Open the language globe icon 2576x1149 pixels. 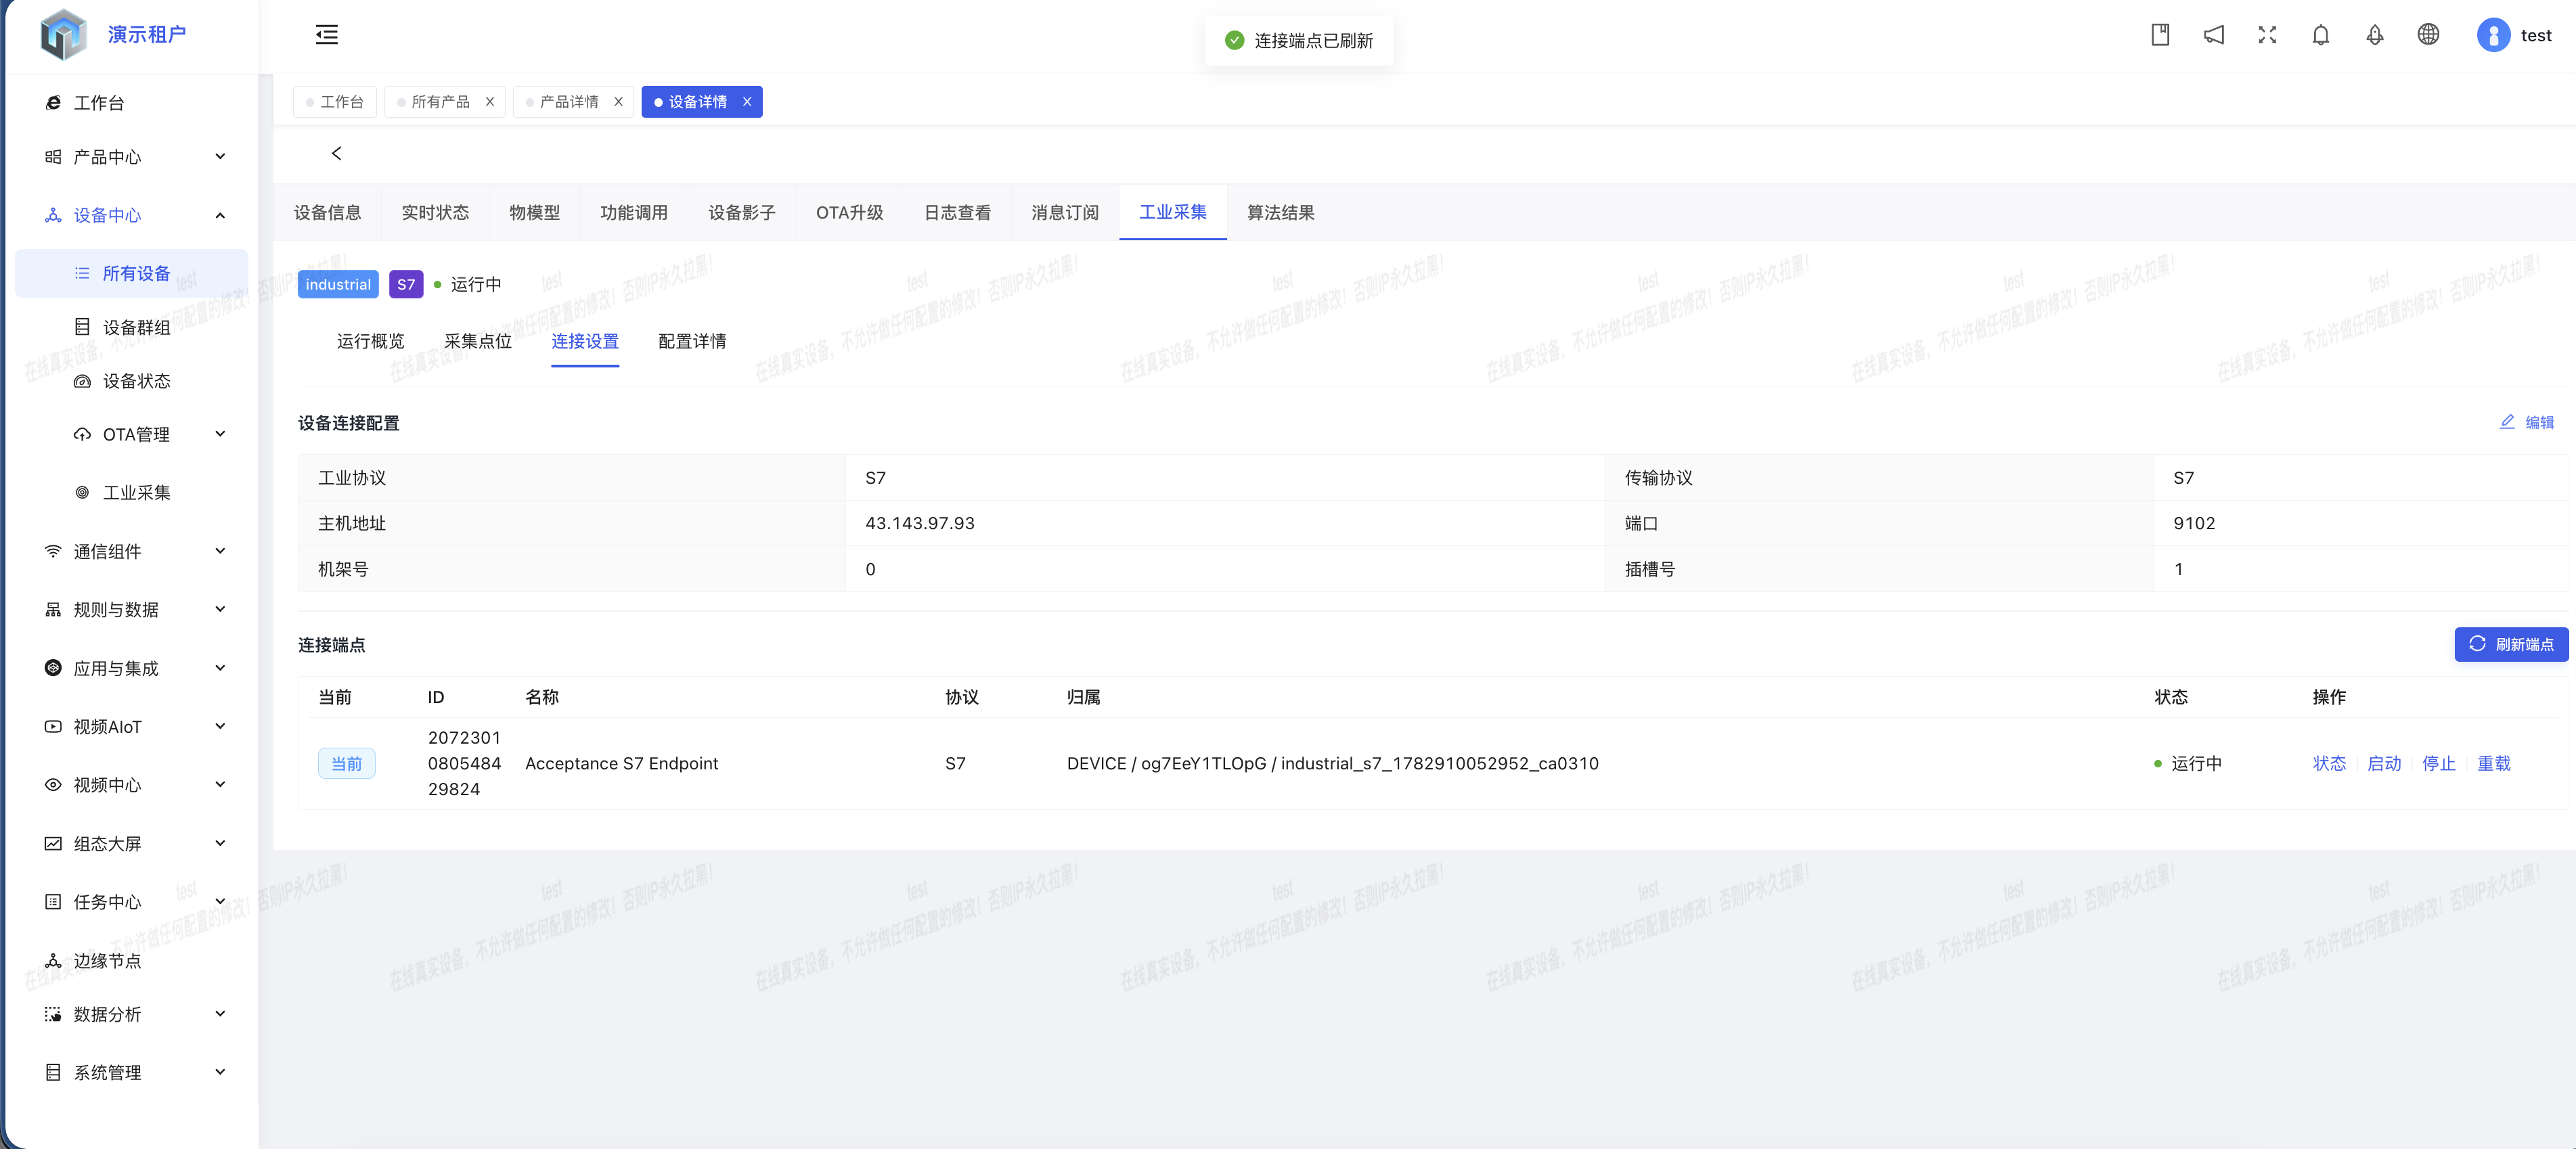tap(2428, 35)
